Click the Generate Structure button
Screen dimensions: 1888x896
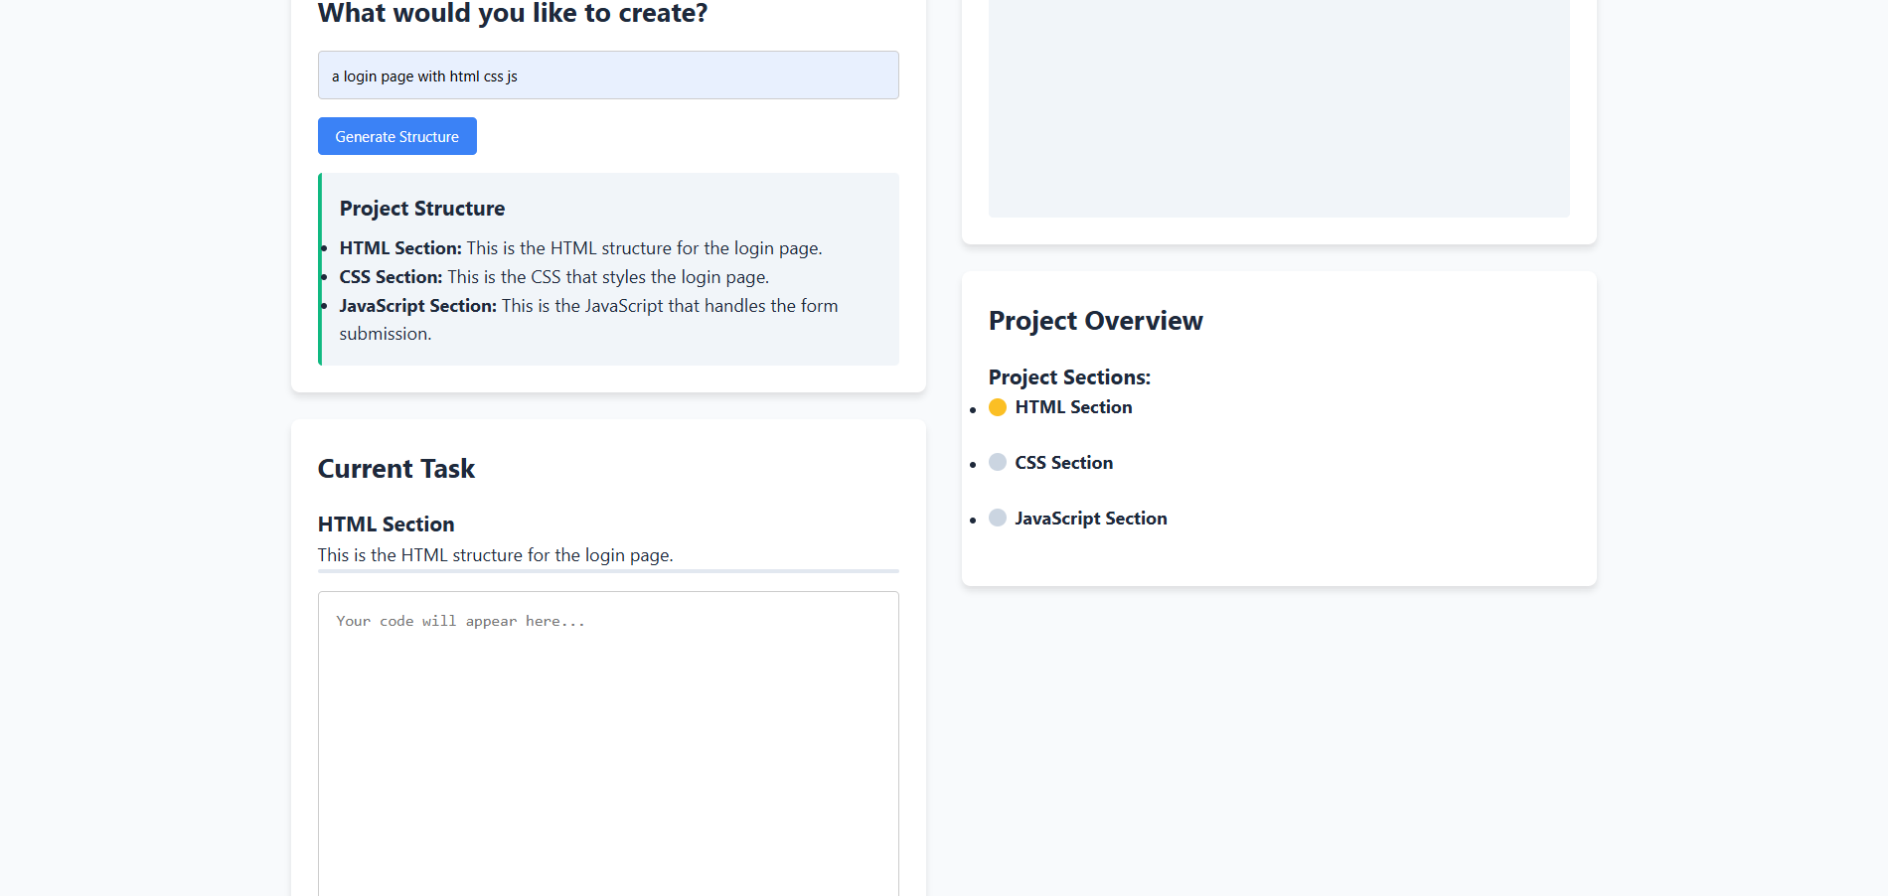pos(396,136)
